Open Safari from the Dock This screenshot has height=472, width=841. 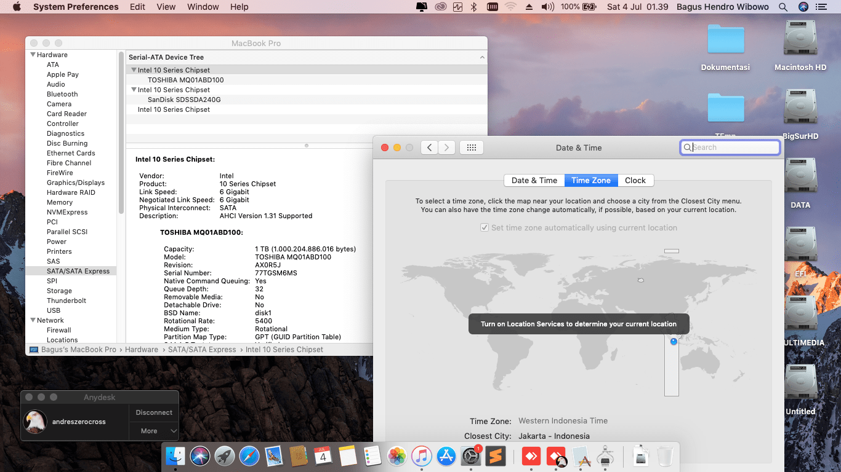(x=249, y=456)
